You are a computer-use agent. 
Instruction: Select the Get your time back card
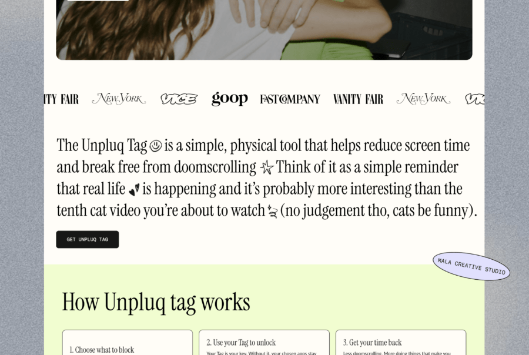coord(401,344)
